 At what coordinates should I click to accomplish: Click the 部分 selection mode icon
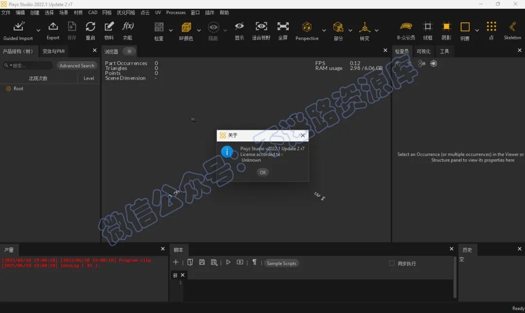[338, 27]
